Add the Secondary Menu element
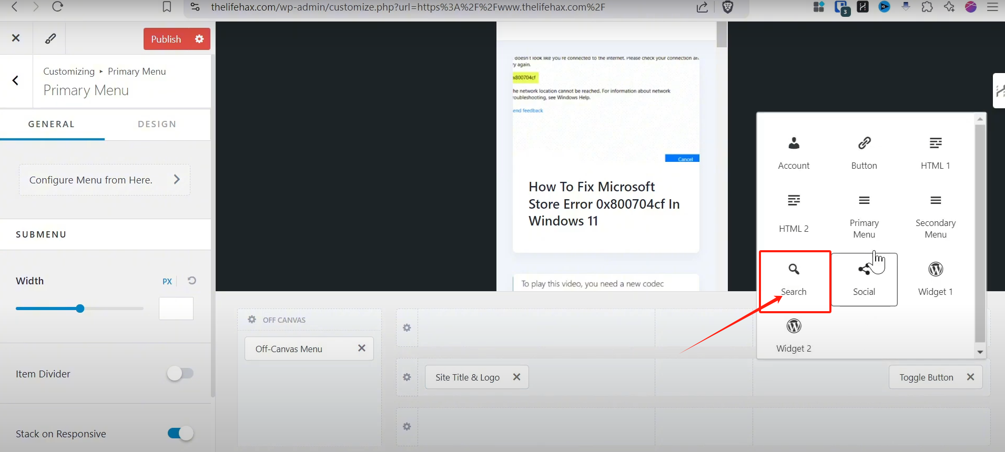The image size is (1005, 452). 935,217
